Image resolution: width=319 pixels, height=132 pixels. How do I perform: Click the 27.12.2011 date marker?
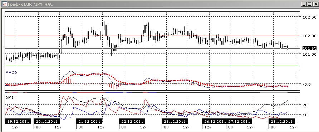tap(239, 121)
